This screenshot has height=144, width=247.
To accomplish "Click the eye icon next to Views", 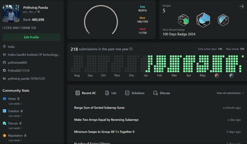I will pyautogui.click(x=5, y=99).
